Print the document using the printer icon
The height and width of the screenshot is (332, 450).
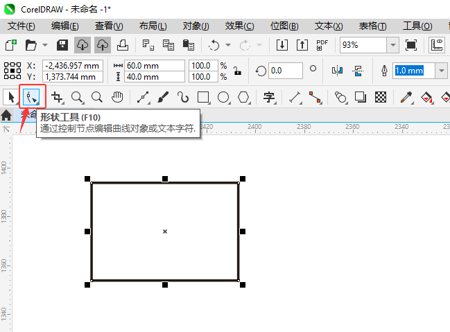123,45
